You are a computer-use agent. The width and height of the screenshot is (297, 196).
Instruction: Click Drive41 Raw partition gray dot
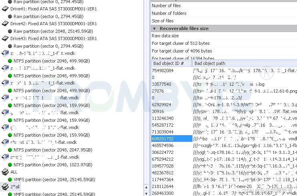pos(10,16)
